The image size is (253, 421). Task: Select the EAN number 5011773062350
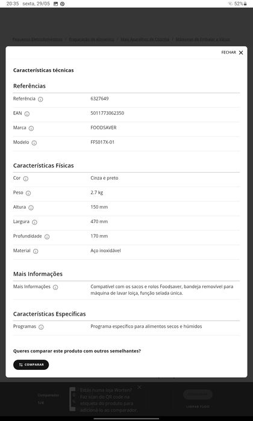pos(107,113)
